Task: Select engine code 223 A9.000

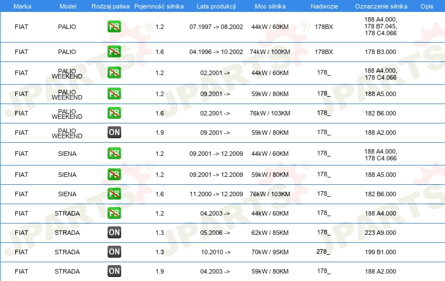Action: point(380,233)
